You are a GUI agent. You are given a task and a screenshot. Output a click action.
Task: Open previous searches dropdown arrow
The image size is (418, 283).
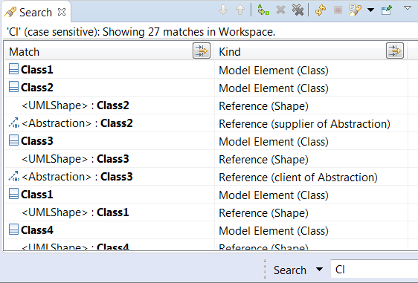[x=370, y=10]
